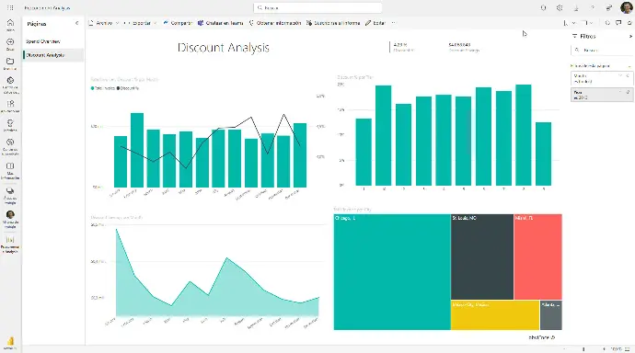Select the Miami, FL treemap tile
Image resolution: width=635 pixels, height=353 pixels.
point(537,257)
